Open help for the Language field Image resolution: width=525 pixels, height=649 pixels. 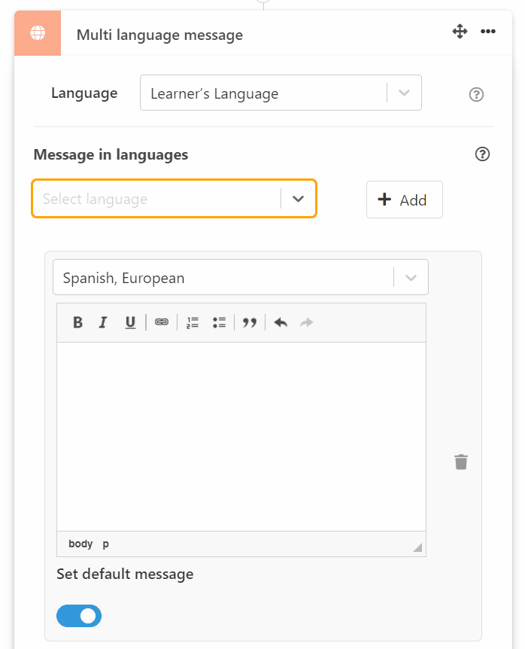[476, 94]
